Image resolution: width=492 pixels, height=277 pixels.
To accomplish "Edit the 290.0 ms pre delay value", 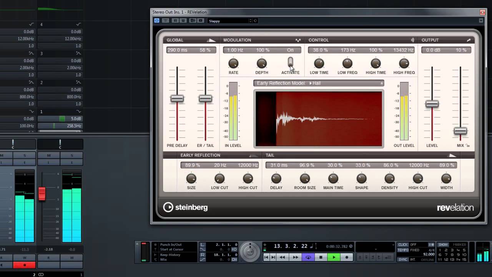I will [177, 50].
